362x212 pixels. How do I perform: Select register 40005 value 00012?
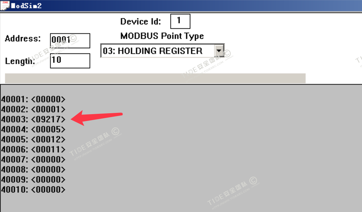48,140
